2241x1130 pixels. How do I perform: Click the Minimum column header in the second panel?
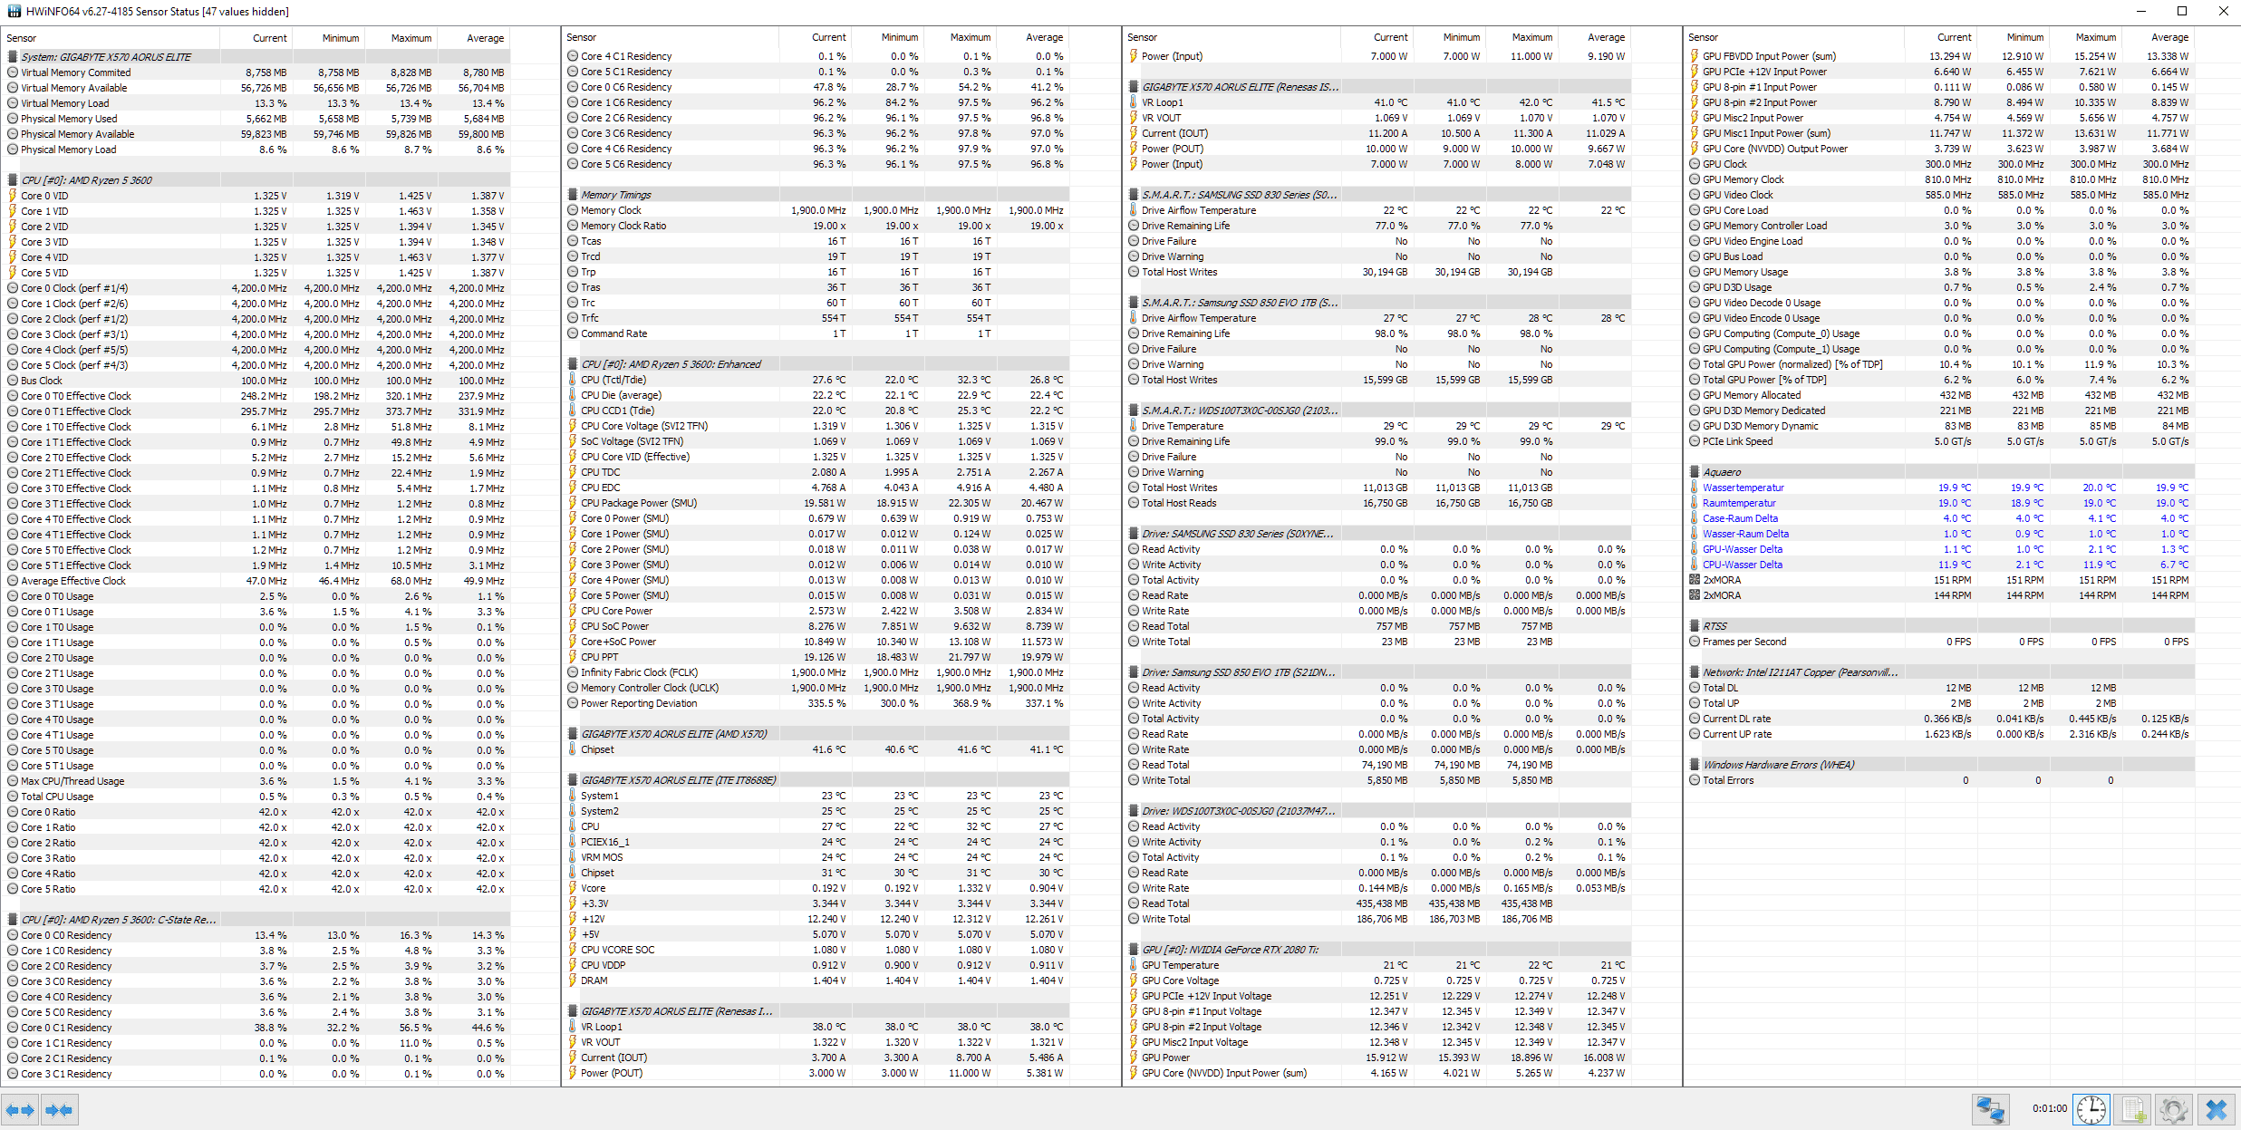pos(888,37)
